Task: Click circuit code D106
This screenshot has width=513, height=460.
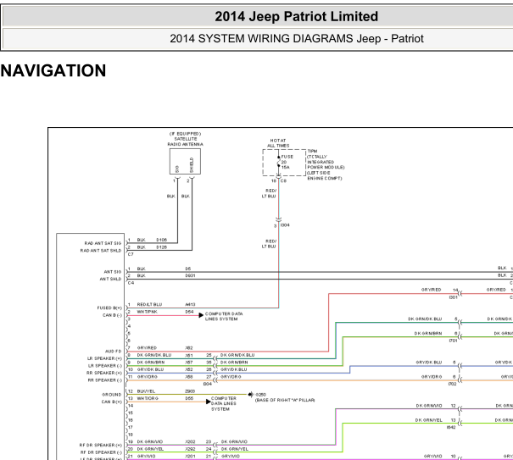Action: coord(162,240)
